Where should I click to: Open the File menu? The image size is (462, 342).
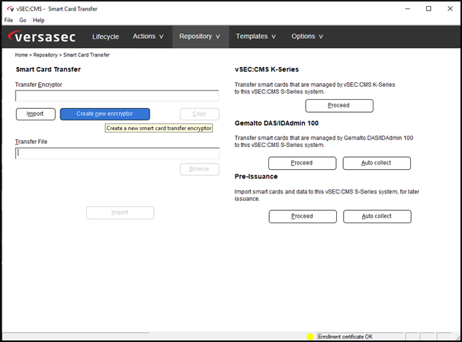pos(8,21)
